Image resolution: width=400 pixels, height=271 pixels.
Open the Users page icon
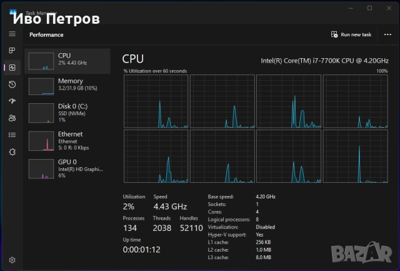pos(12,118)
